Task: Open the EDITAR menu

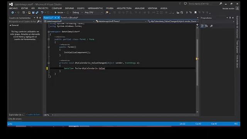Action: [x=24, y=8]
